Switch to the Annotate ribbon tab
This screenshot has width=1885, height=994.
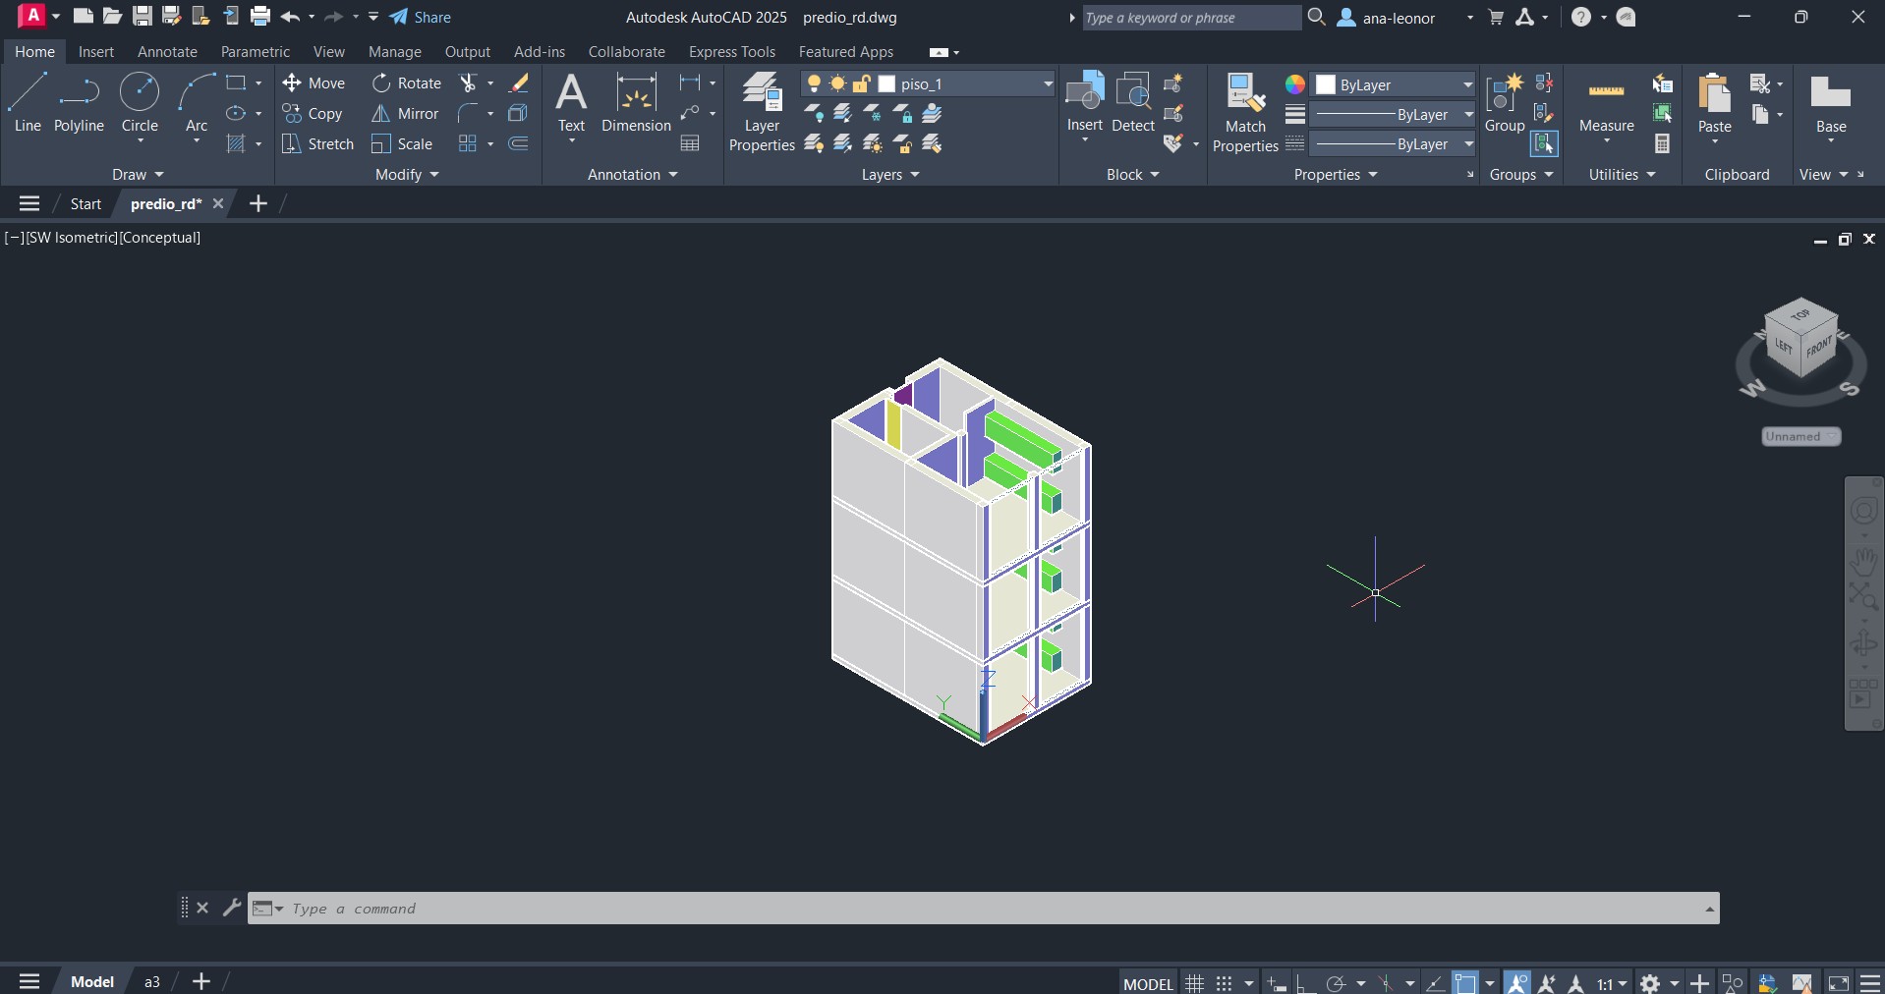pyautogui.click(x=167, y=52)
